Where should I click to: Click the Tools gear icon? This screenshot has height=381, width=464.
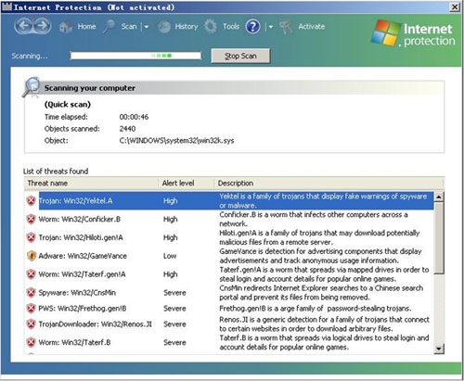click(x=211, y=27)
